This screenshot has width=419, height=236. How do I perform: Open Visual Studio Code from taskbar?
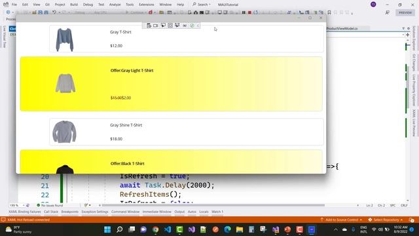click(x=168, y=229)
